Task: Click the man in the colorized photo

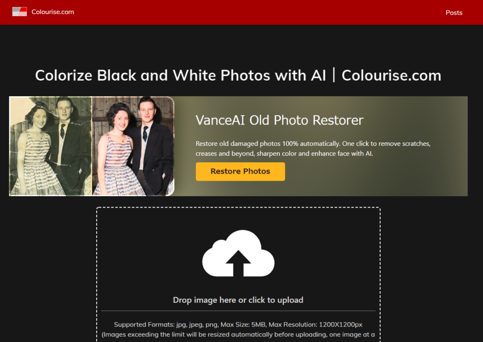Action: pyautogui.click(x=150, y=145)
